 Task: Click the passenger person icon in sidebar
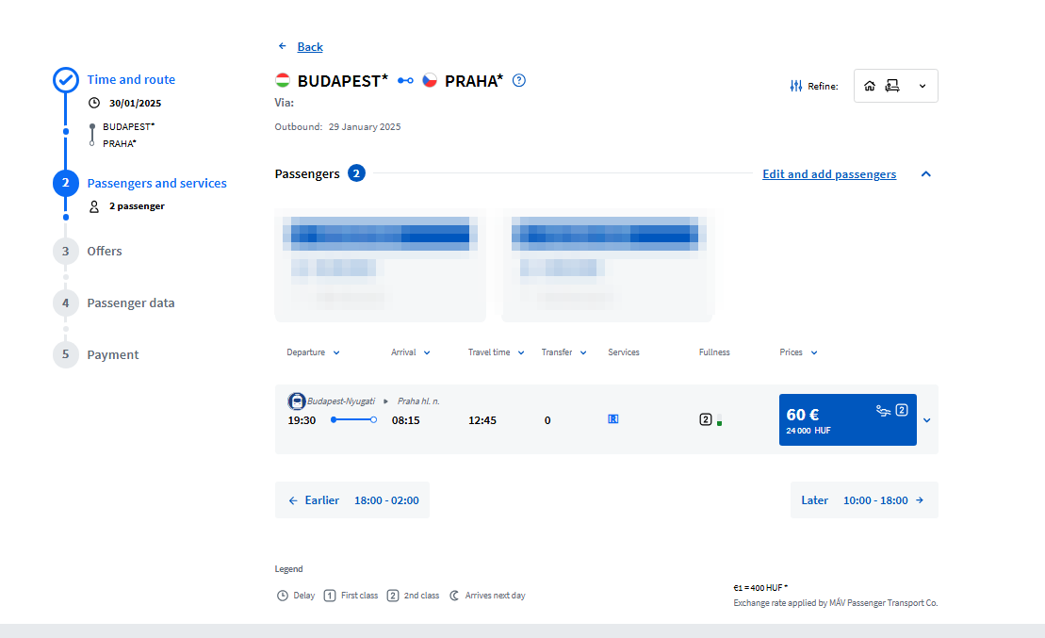[94, 206]
